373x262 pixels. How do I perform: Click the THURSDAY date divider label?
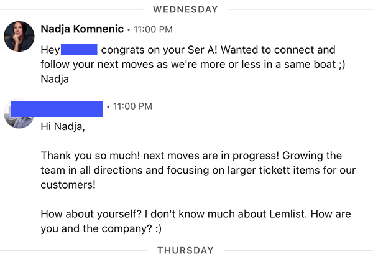pos(185,250)
